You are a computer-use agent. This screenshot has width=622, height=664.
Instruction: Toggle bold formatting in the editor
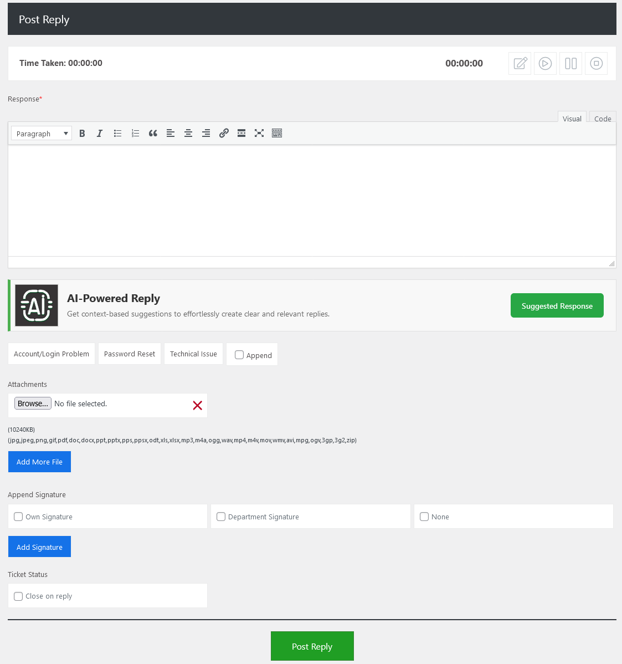point(82,133)
